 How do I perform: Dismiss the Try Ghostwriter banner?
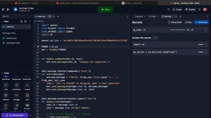click(x=30, y=115)
